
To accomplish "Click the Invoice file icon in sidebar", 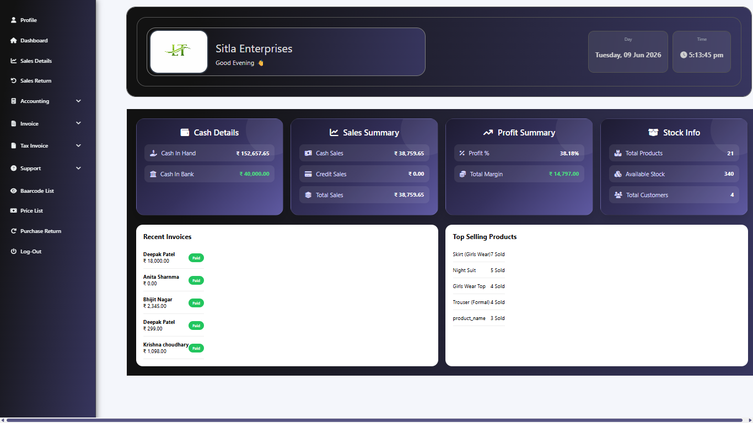I will [x=14, y=123].
